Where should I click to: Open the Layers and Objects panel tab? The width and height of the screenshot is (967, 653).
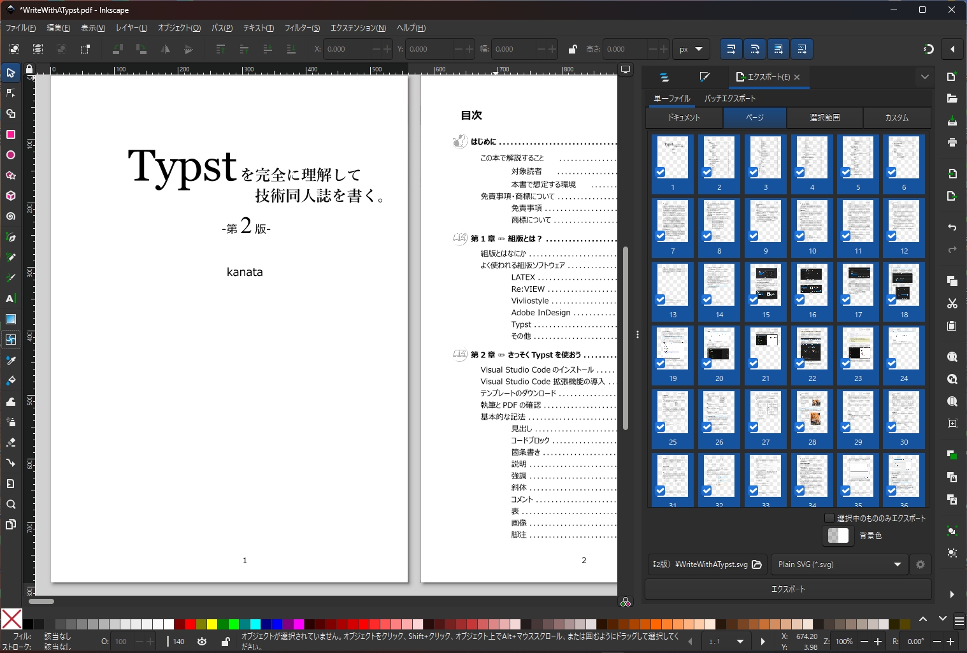click(x=664, y=77)
